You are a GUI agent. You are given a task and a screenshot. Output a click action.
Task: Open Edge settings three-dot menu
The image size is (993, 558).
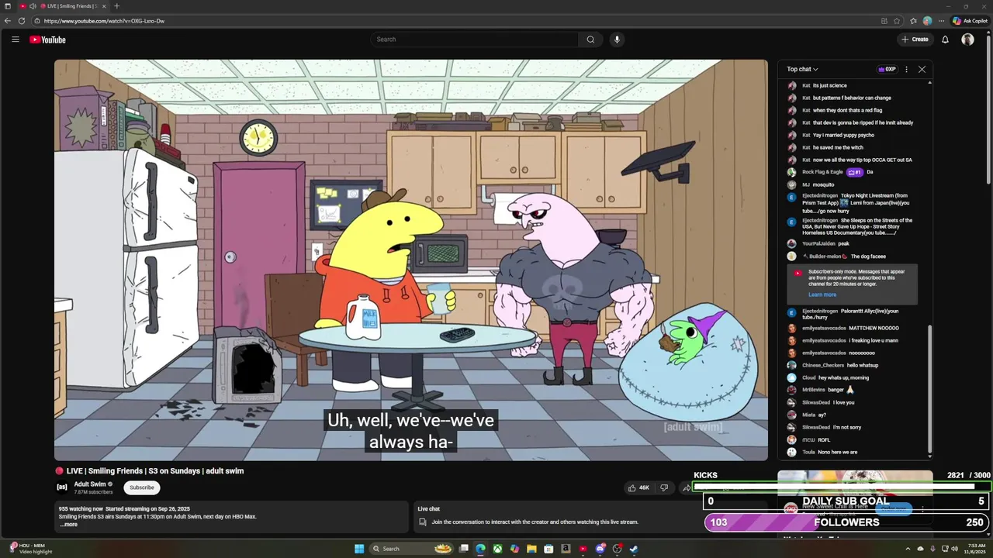click(x=942, y=21)
